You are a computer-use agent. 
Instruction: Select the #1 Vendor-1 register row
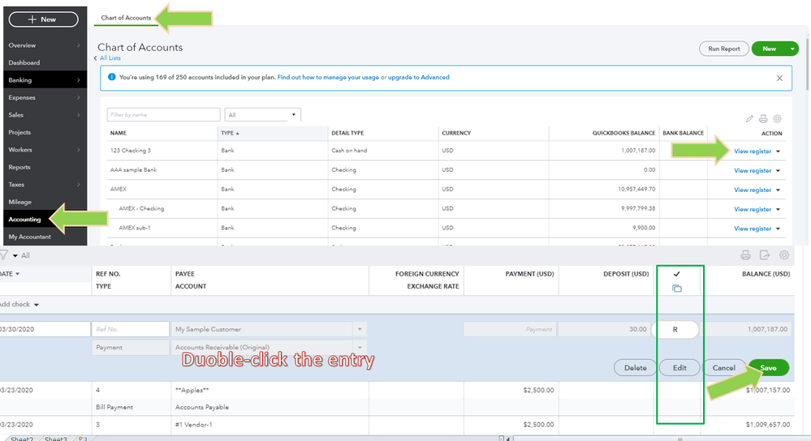point(397,425)
